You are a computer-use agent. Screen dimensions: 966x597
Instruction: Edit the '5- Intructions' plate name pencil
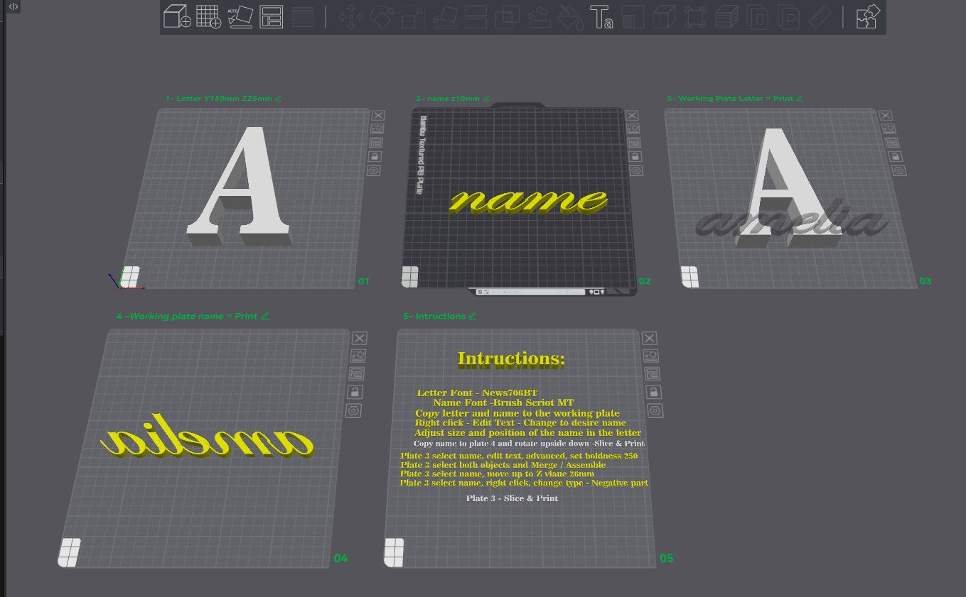[x=473, y=316]
